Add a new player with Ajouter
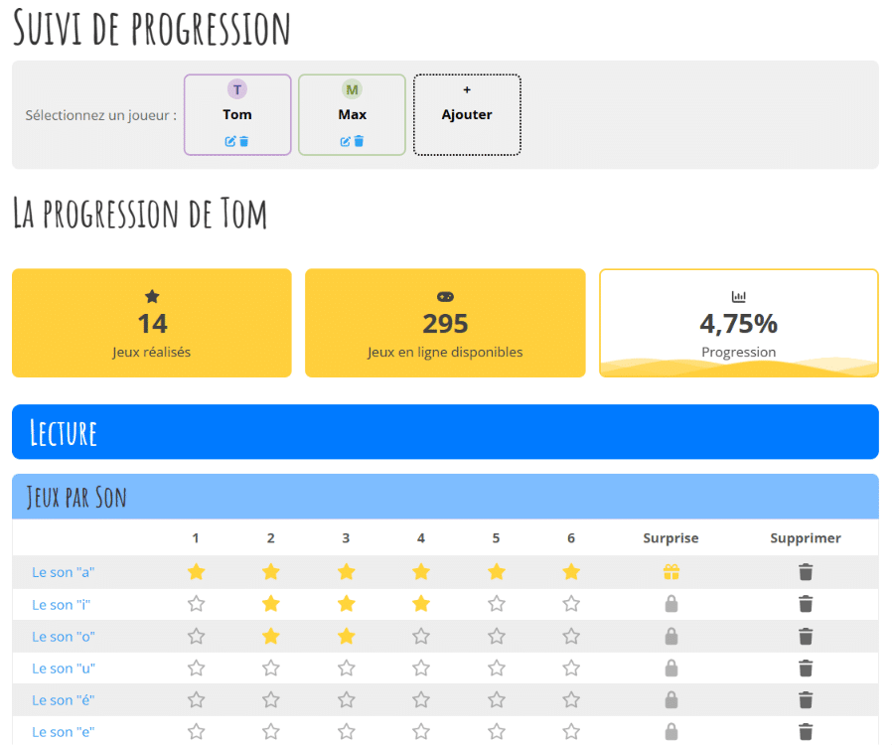Viewport: 893px width, 745px height. [x=467, y=114]
